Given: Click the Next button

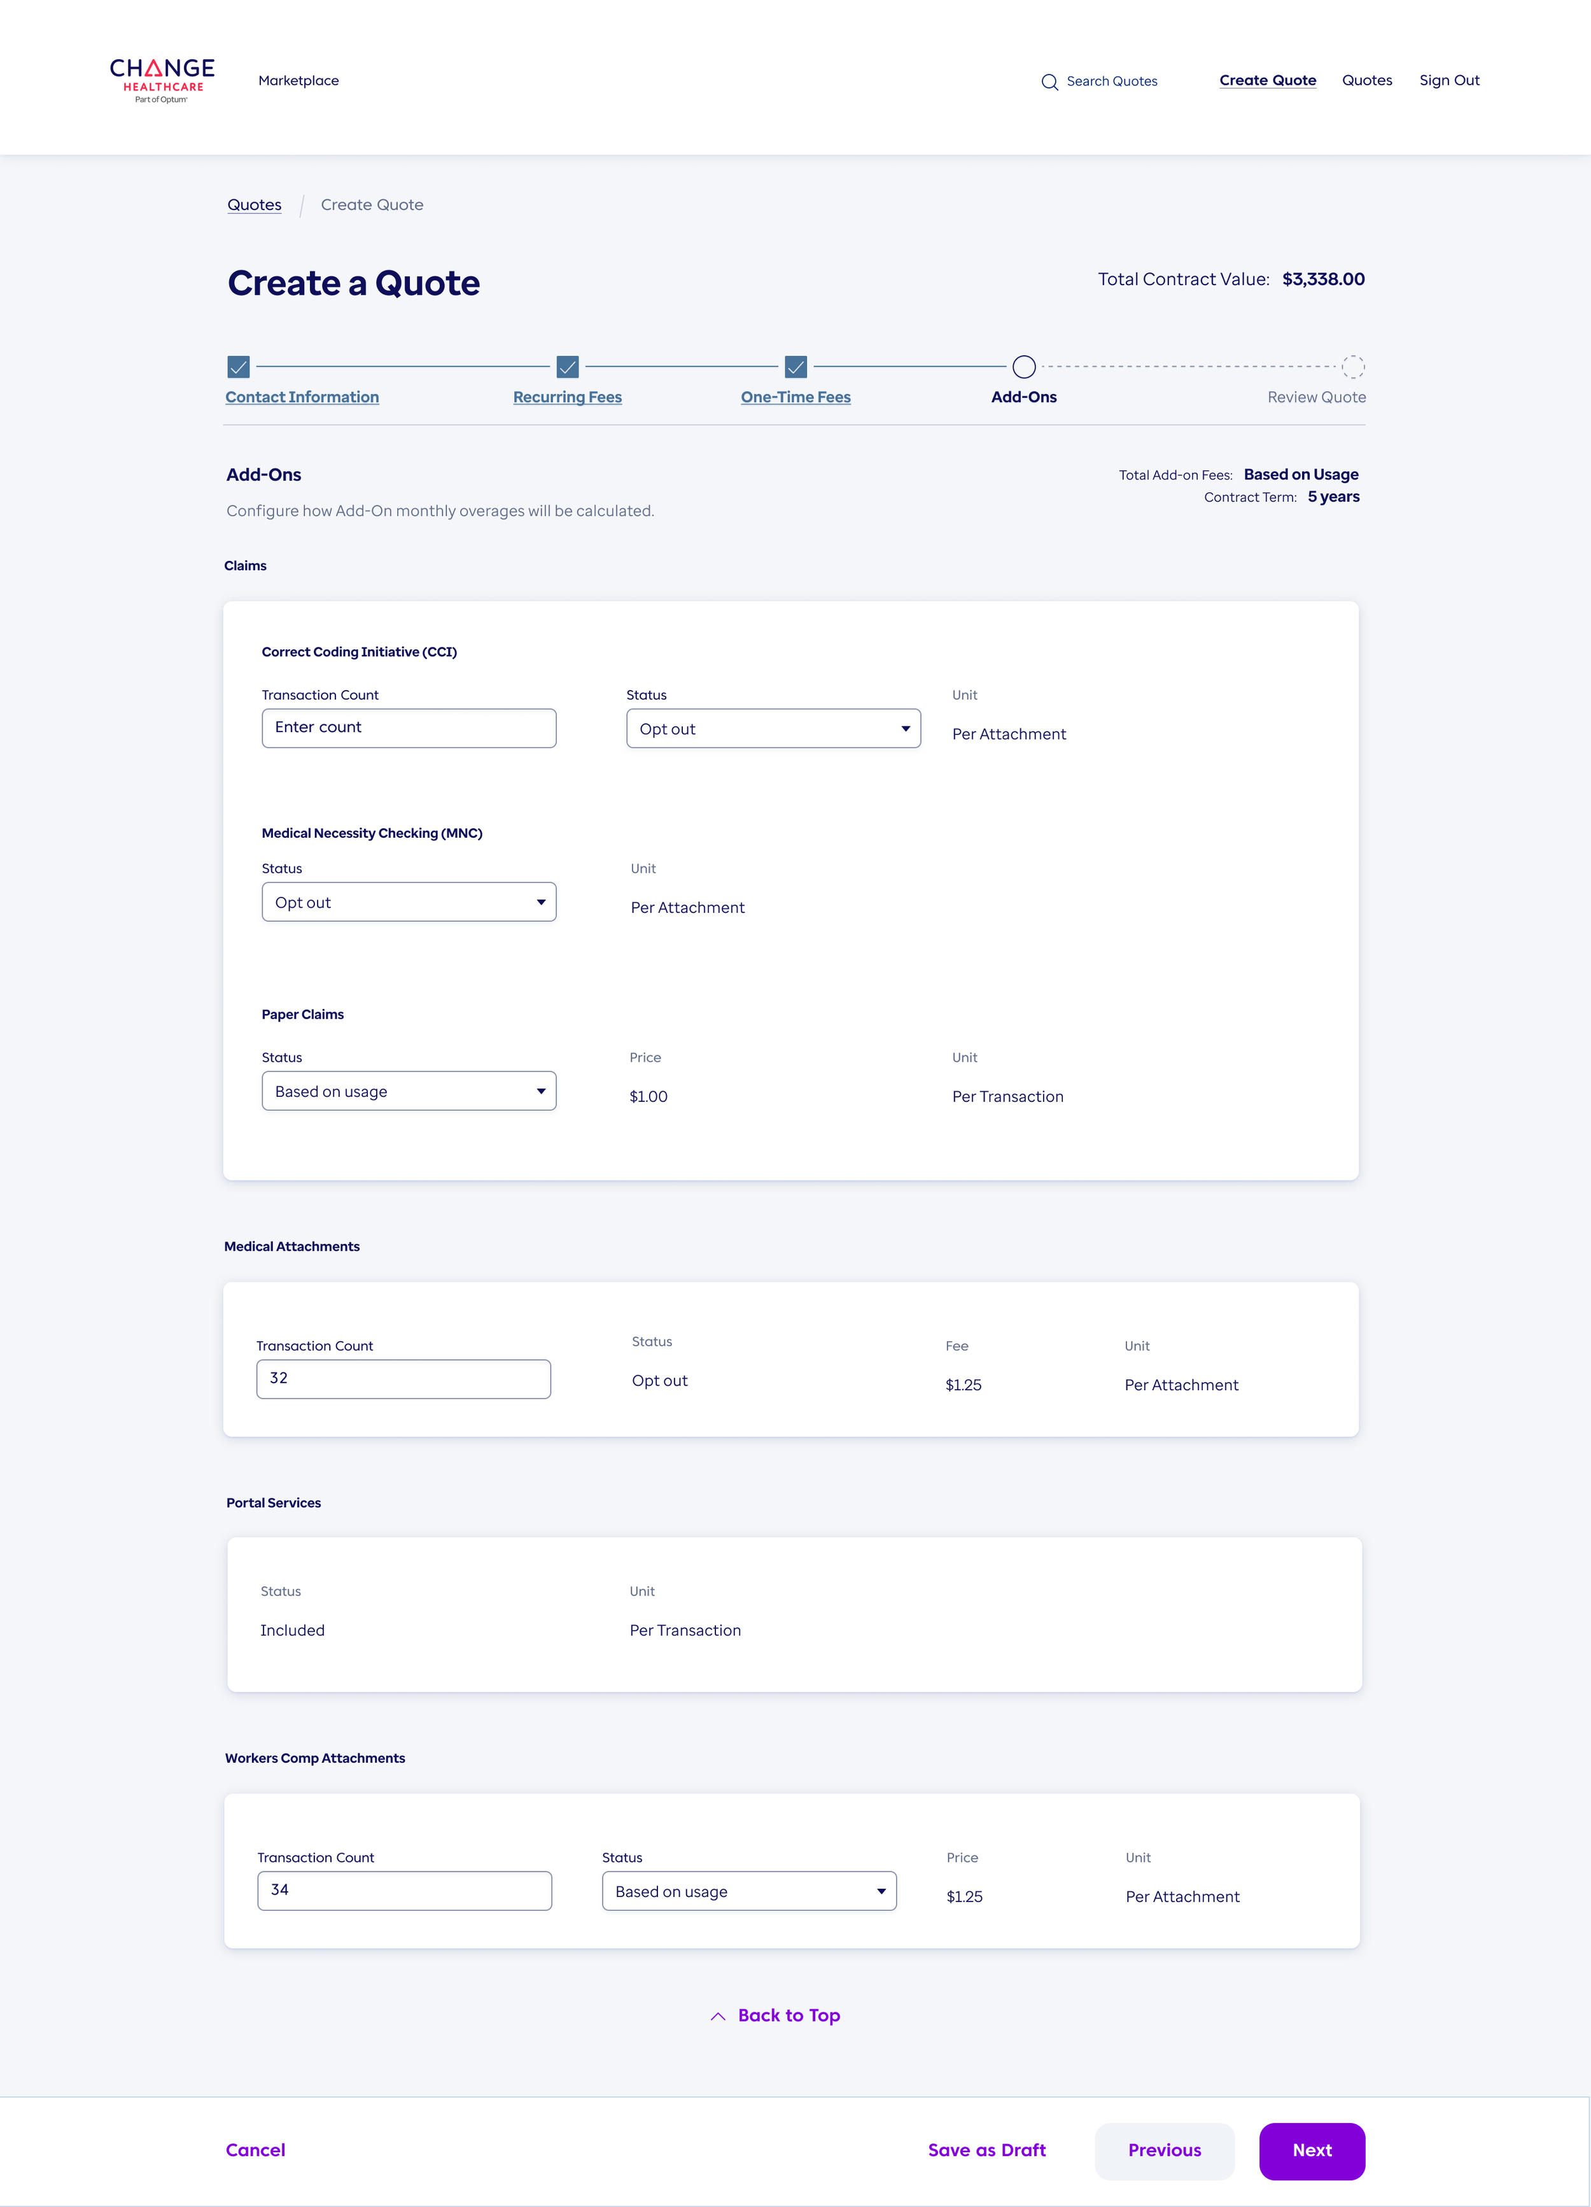Looking at the screenshot, I should (1312, 2150).
